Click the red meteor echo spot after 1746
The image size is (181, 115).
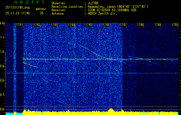click(x=110, y=59)
